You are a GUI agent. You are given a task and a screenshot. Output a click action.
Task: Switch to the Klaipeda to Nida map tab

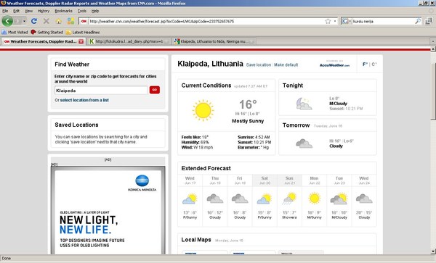click(x=213, y=41)
